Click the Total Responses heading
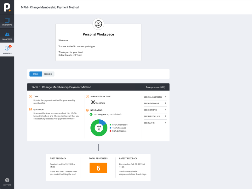The width and height of the screenshot is (252, 189). (98, 158)
